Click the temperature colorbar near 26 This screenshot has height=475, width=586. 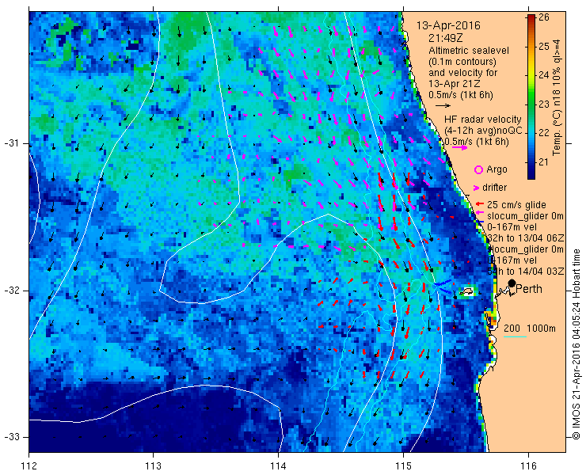[531, 17]
